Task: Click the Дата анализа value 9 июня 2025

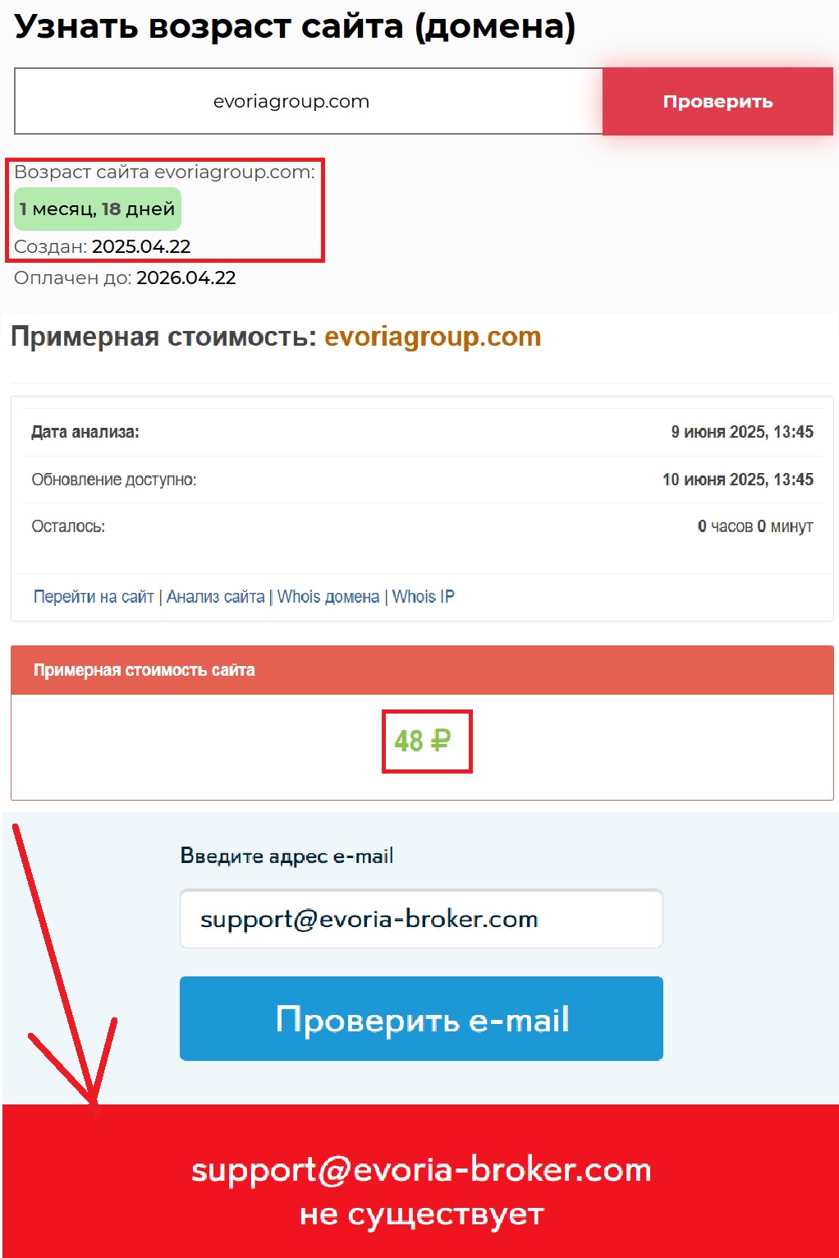Action: (742, 432)
